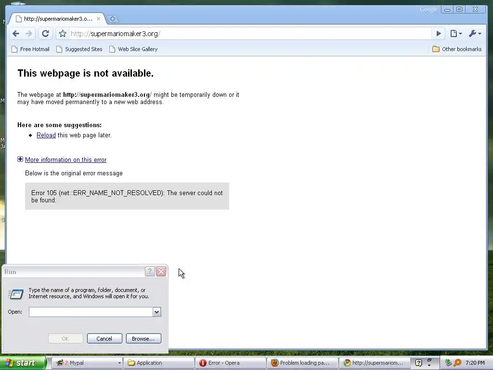This screenshot has width=493, height=370.
Task: Click the plus icon beside More information
Action: [20, 159]
